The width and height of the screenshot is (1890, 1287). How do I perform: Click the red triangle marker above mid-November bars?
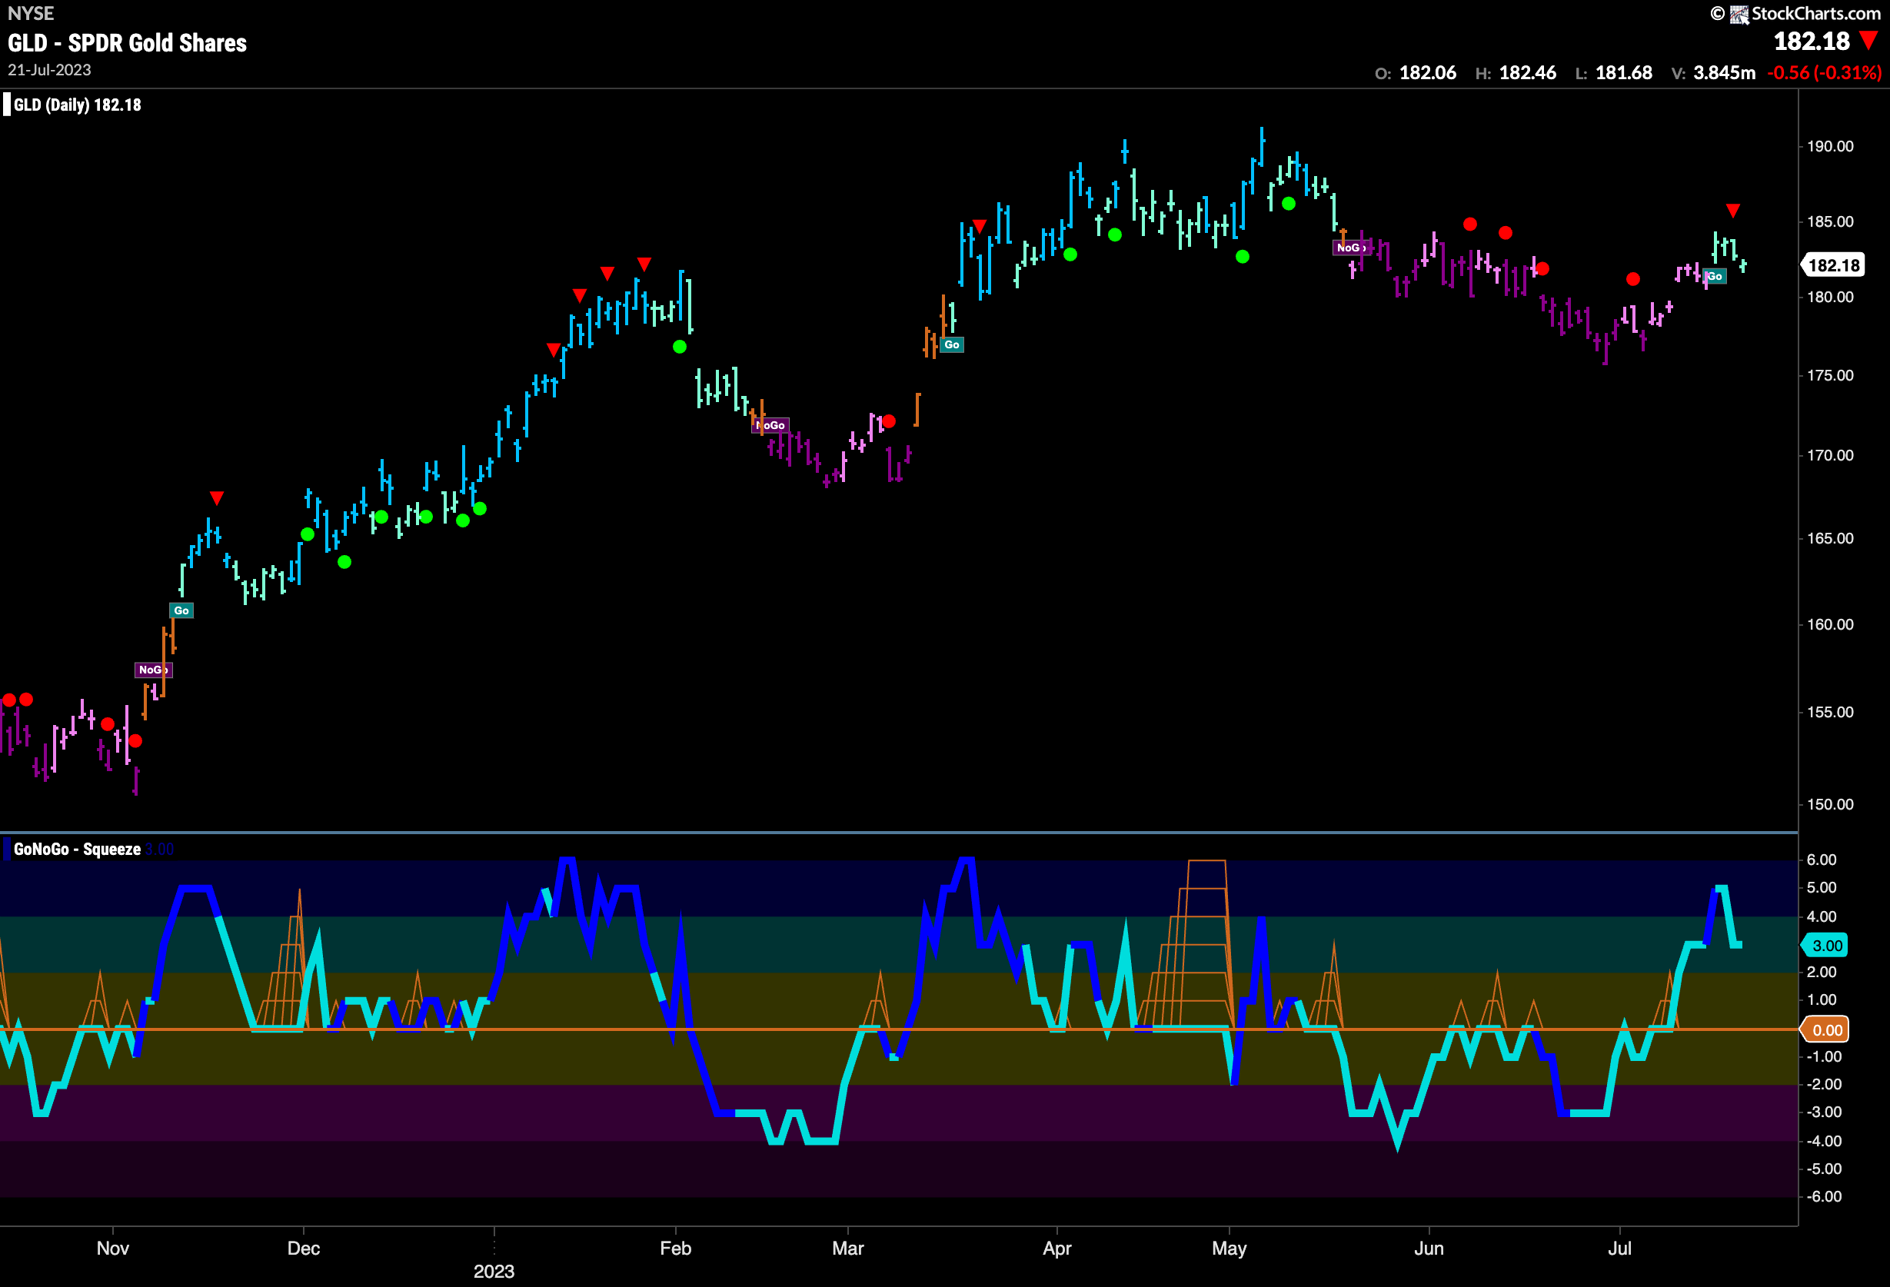216,497
